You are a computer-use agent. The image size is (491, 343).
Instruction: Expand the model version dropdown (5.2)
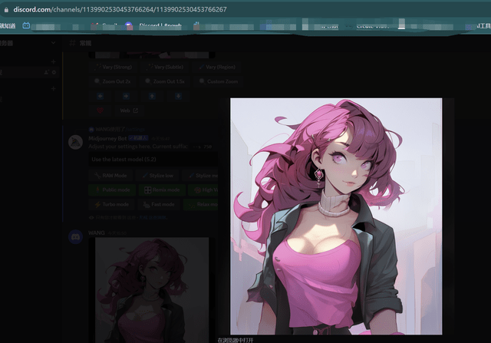click(153, 159)
